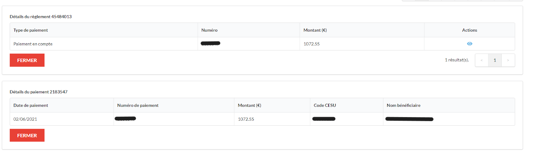The height and width of the screenshot is (152, 533).
Task: Close the règlement 45484013 details panel
Action: 27,60
